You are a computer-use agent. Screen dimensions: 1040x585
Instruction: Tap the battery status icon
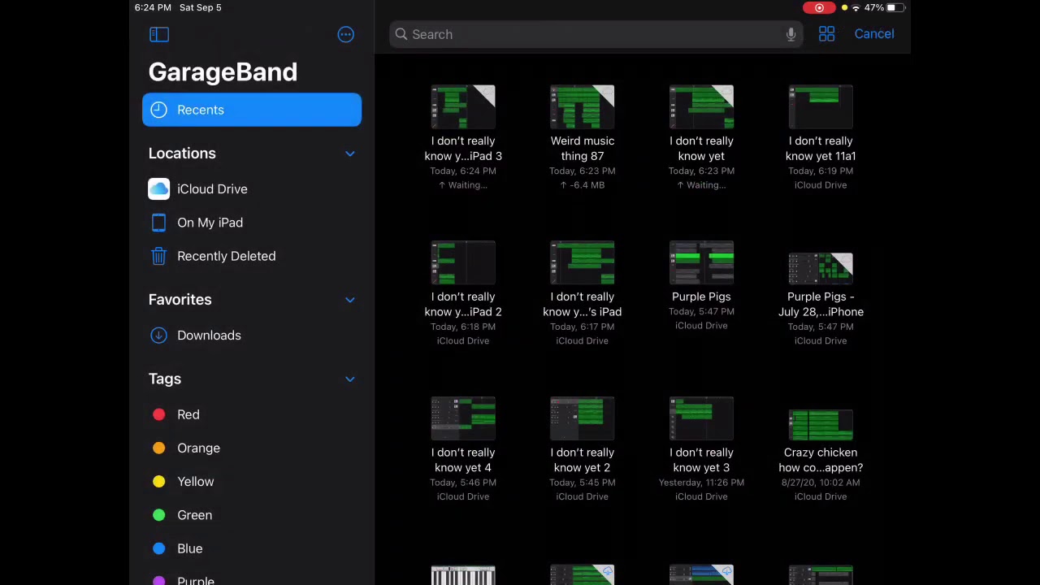click(x=894, y=8)
